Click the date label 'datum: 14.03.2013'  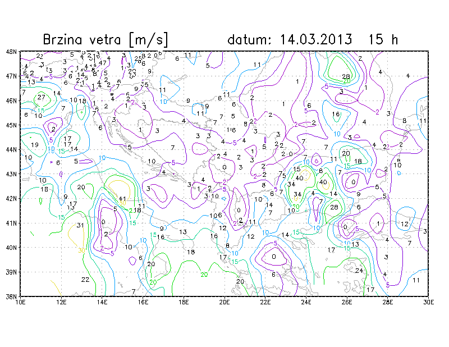click(290, 39)
